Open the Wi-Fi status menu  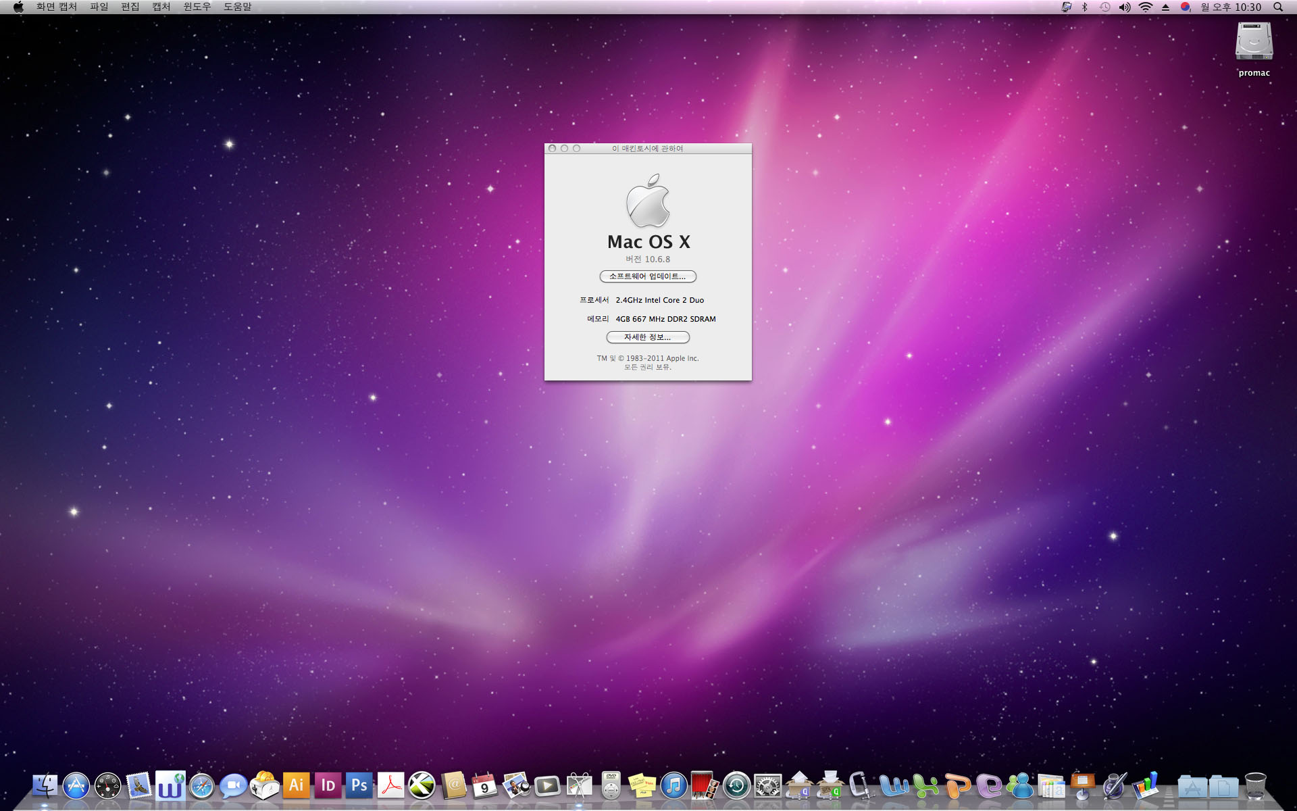coord(1145,7)
